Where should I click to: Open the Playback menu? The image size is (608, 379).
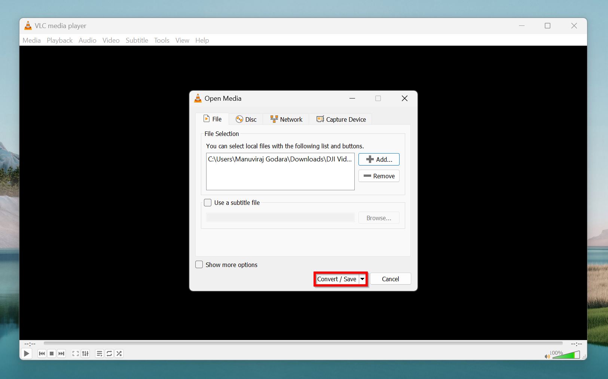pos(59,40)
